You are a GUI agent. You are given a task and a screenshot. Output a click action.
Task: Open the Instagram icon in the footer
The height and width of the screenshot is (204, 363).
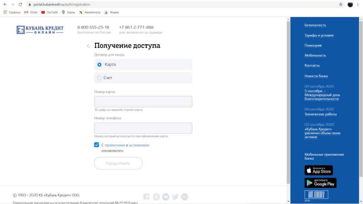tap(185, 197)
